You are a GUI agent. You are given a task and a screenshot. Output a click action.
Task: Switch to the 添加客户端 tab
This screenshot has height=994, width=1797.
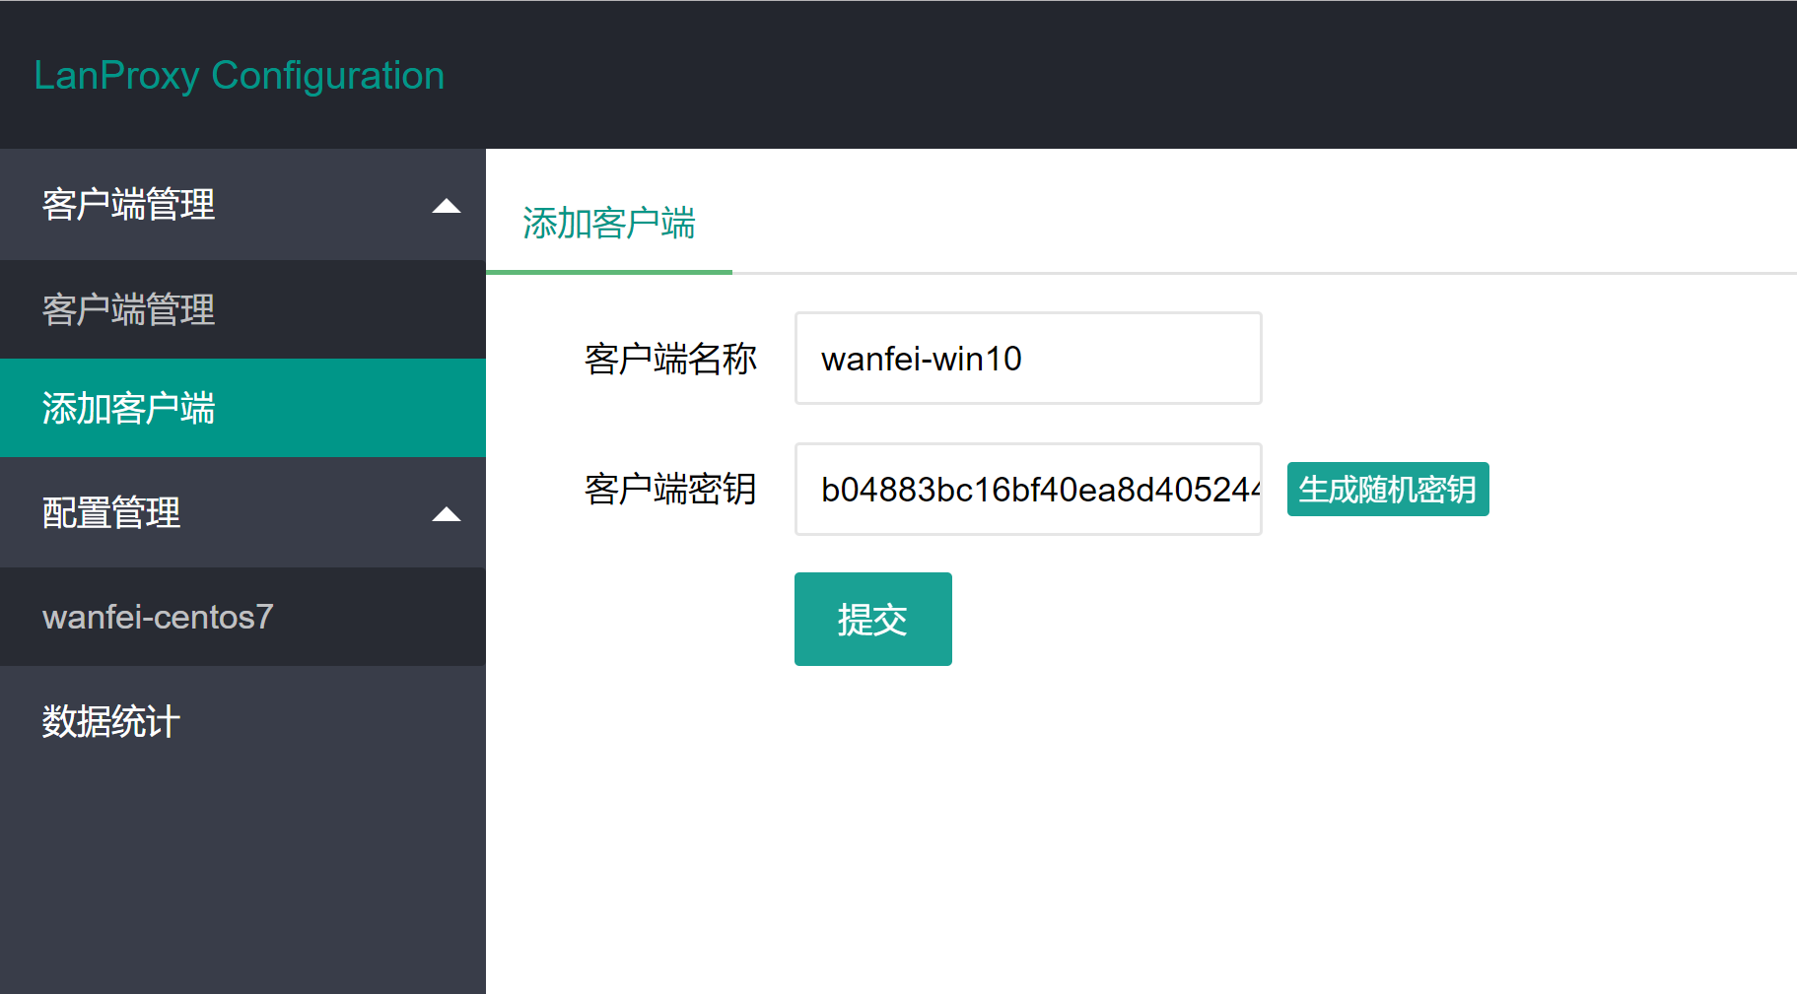click(608, 226)
